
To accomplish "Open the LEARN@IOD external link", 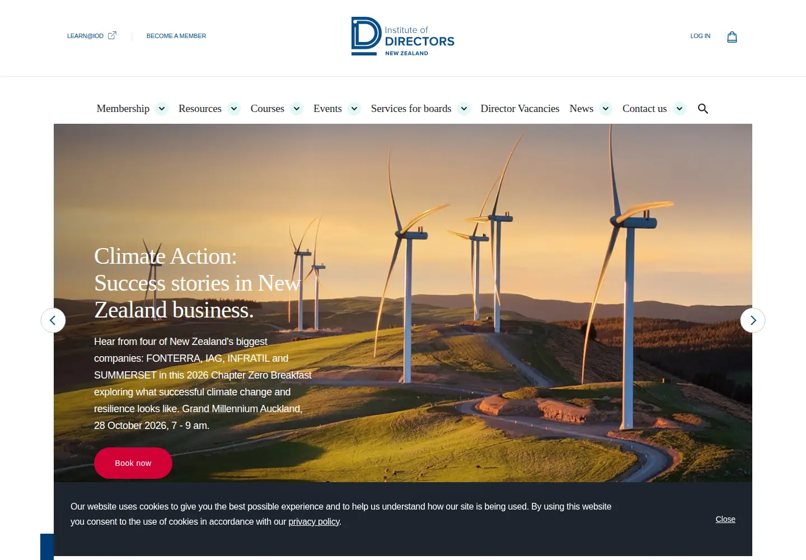I will pyautogui.click(x=92, y=36).
